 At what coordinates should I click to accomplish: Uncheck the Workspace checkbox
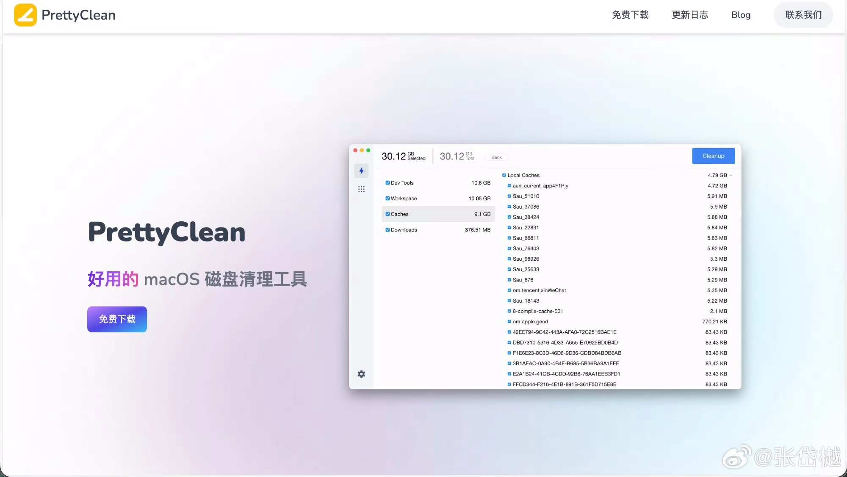pos(388,199)
